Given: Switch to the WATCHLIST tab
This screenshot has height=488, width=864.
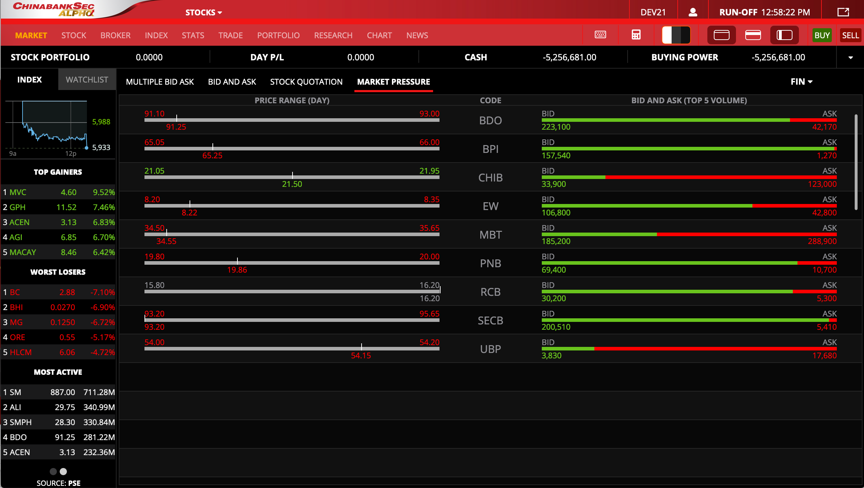Looking at the screenshot, I should tap(87, 80).
